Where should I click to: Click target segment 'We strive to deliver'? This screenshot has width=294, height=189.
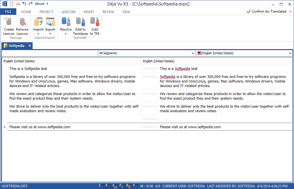coord(225,108)
